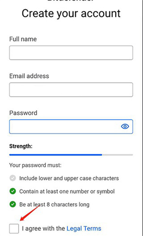Click the blue password strength bar
143x236 pixels.
click(x=56, y=155)
